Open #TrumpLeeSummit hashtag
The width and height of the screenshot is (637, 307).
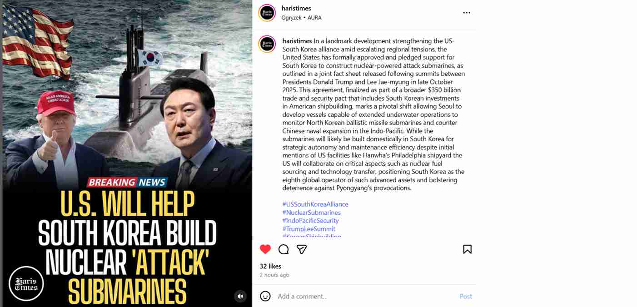click(309, 229)
